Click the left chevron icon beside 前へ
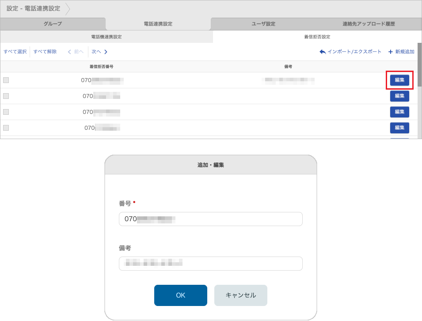 [69, 52]
